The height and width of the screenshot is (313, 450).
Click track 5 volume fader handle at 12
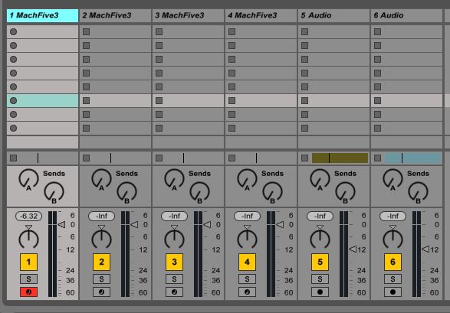[x=353, y=249]
